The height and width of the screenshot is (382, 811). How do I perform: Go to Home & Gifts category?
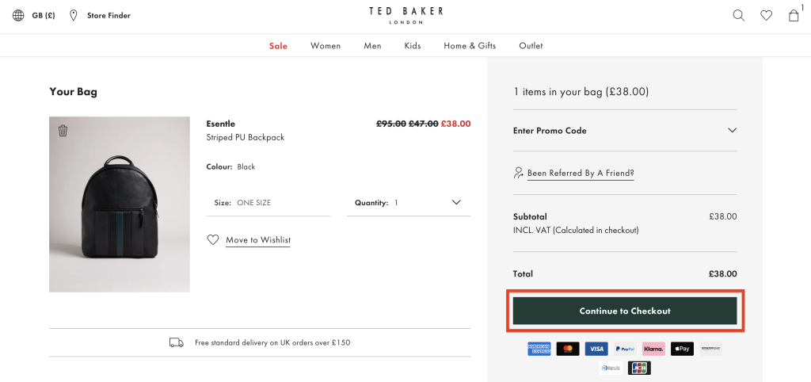tap(470, 45)
